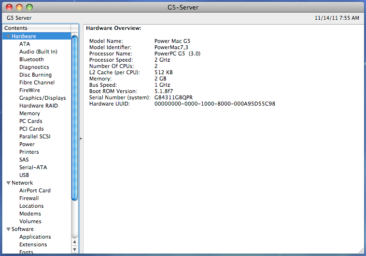Click the PowerMac7,3 model identifier value
Screen dimensions: 366x256
(x=171, y=47)
